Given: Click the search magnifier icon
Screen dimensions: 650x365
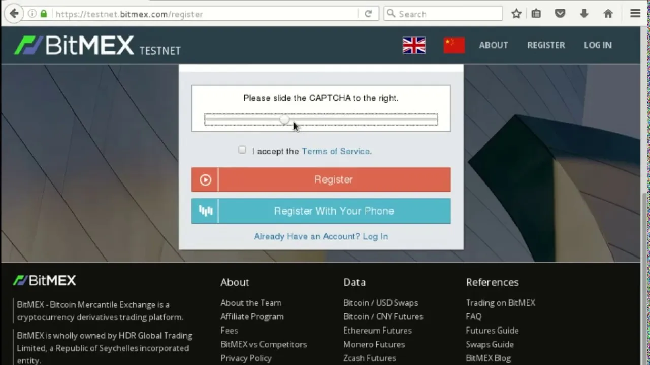Looking at the screenshot, I should (391, 14).
